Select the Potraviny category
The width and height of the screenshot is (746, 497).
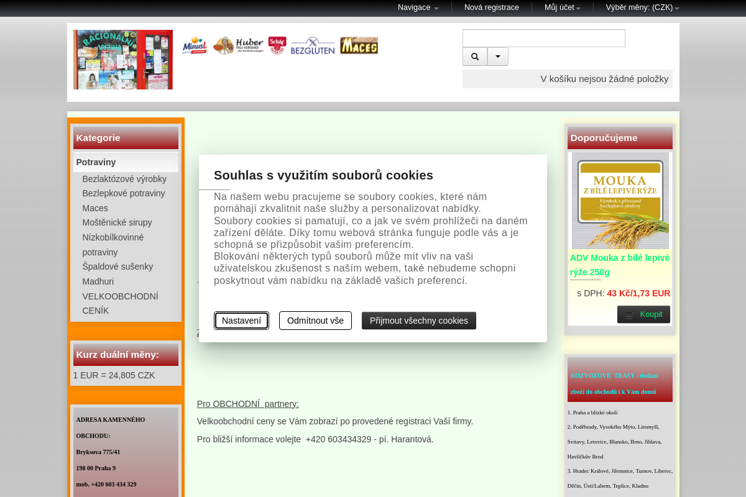pos(96,162)
